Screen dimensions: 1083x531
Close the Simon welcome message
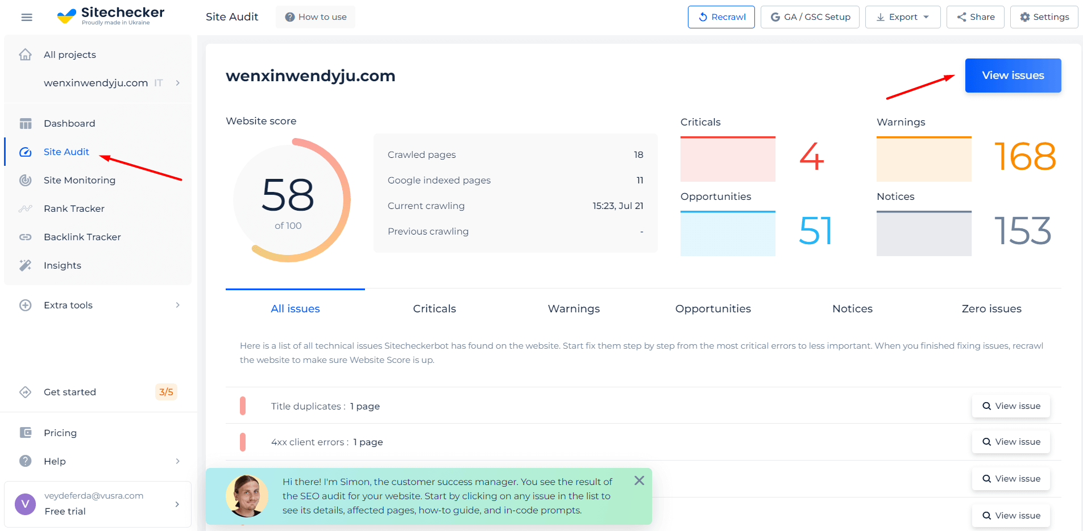pyautogui.click(x=639, y=480)
